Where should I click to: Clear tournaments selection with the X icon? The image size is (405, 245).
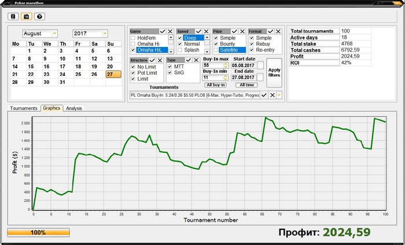tap(273, 95)
